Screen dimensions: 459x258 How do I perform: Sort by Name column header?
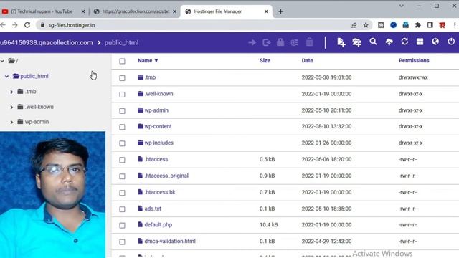tap(148, 60)
